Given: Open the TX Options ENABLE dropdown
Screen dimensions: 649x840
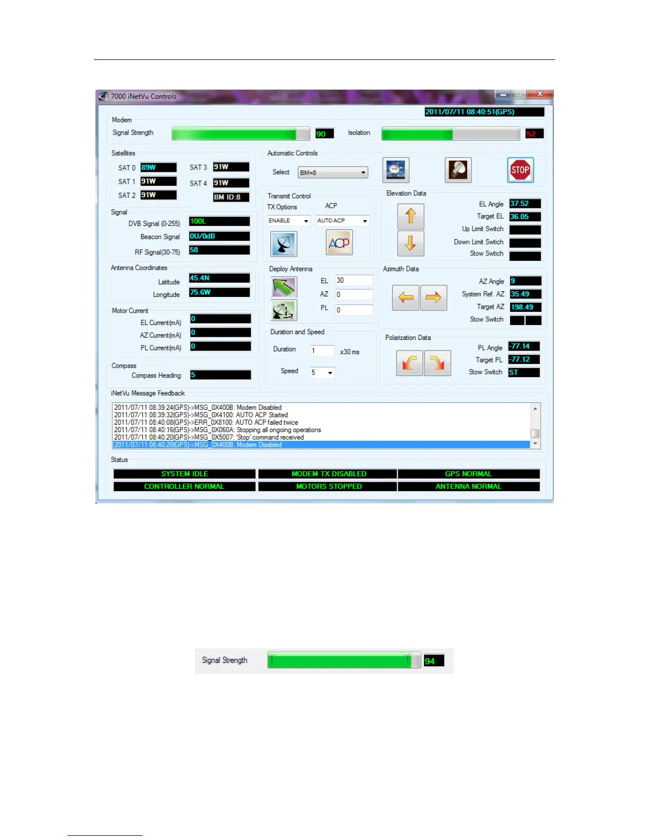Looking at the screenshot, I should coord(289,221).
